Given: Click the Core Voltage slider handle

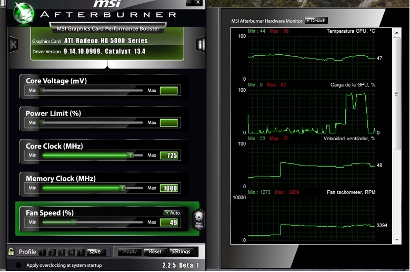Looking at the screenshot, I should click(43, 90).
